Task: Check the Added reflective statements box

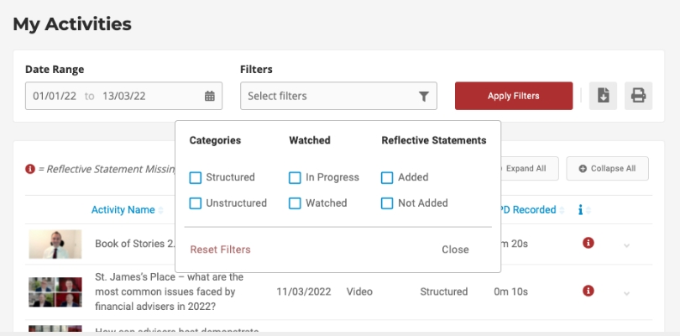Action: [387, 177]
